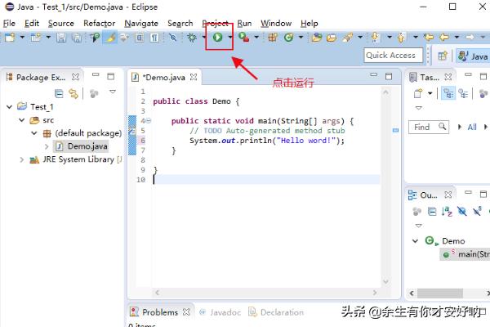Image resolution: width=490 pixels, height=327 pixels.
Task: Collapse the Test_1 project node
Action: click(x=9, y=107)
